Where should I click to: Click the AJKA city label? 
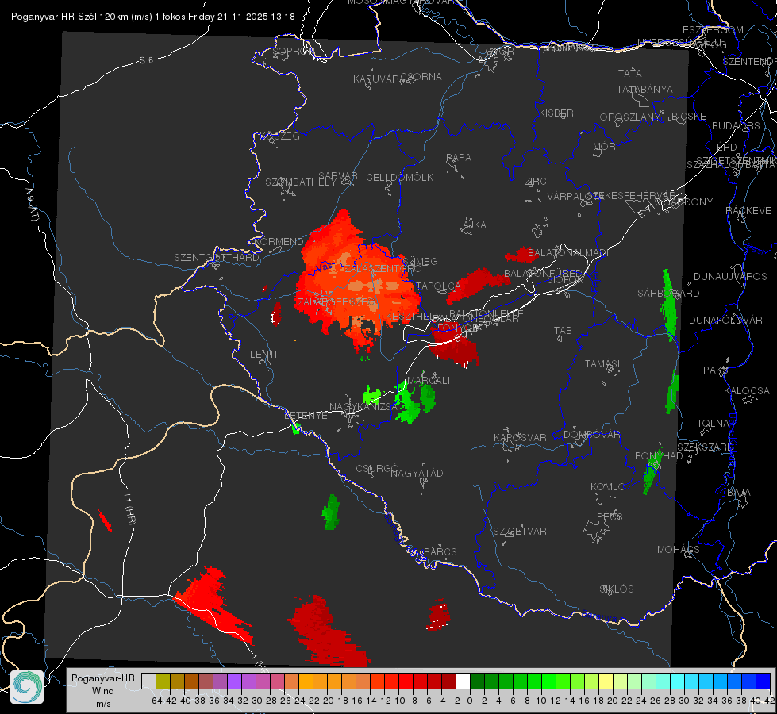[x=475, y=225]
